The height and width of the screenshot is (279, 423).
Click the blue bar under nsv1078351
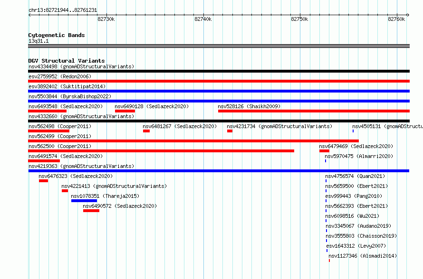(x=84, y=201)
